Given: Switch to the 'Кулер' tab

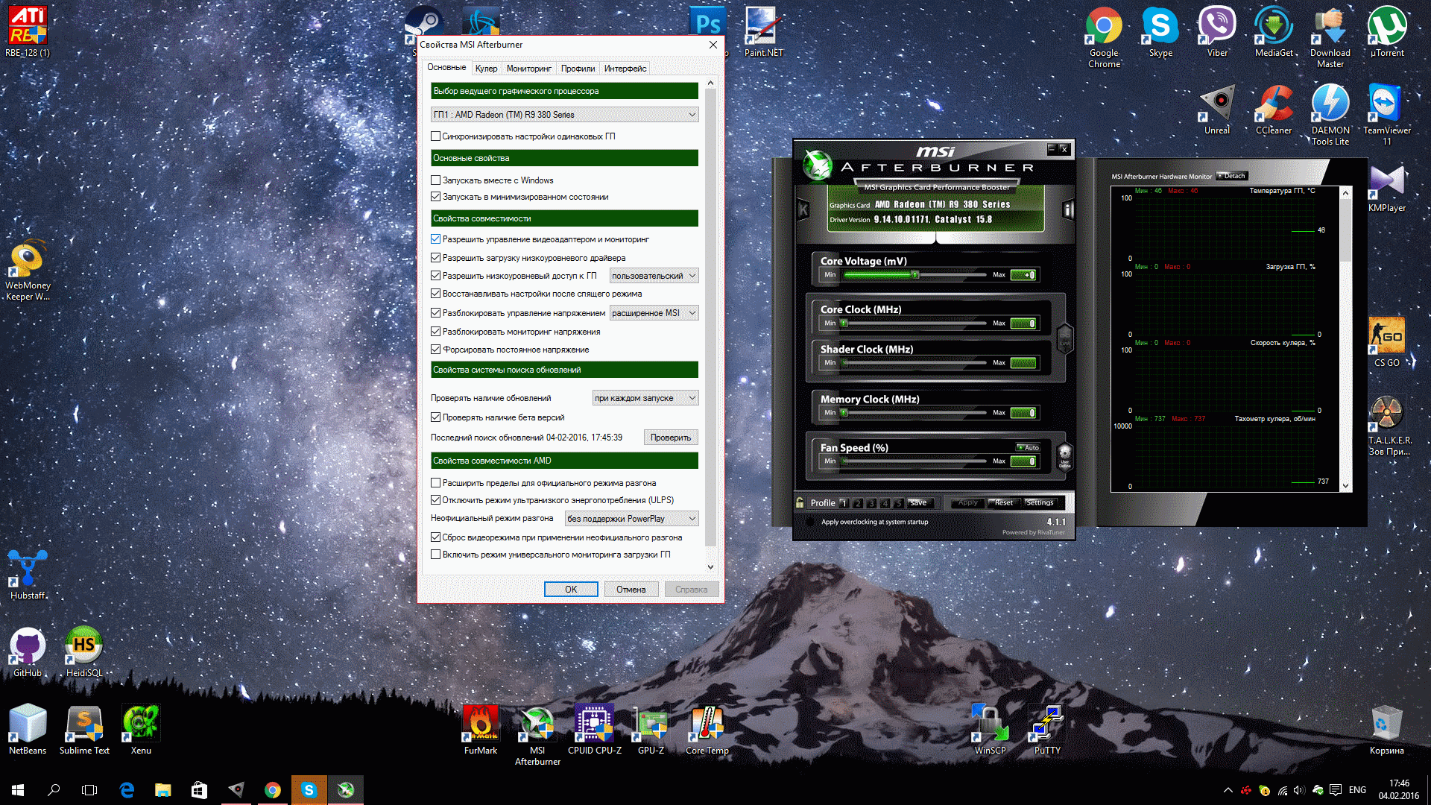Looking at the screenshot, I should 486,69.
